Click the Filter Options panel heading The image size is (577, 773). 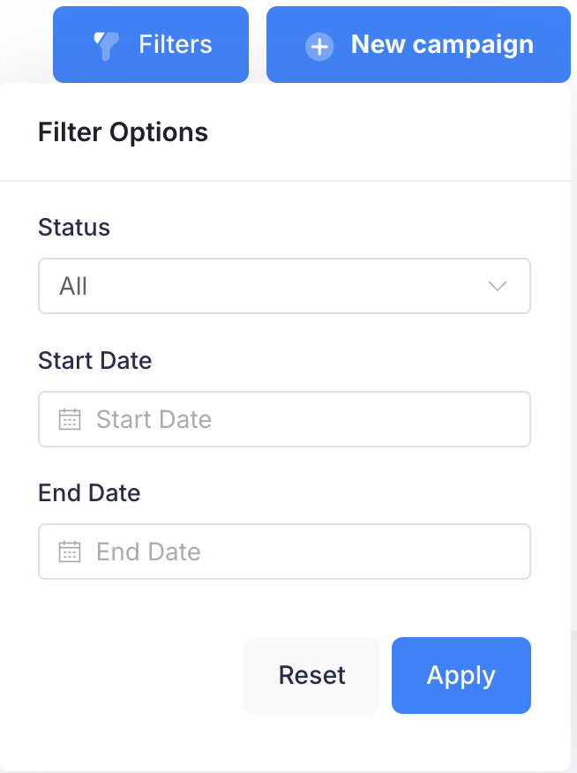pyautogui.click(x=123, y=131)
